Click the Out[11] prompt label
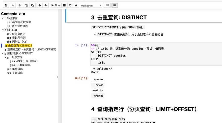222x123 pixels. [x=82, y=78]
